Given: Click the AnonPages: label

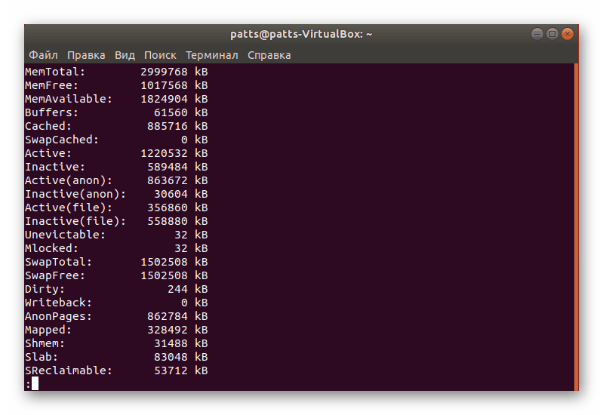Looking at the screenshot, I should (58, 317).
